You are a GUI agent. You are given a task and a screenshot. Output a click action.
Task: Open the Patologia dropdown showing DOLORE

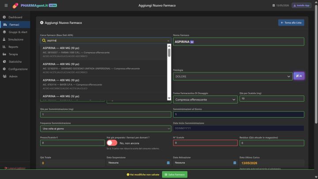point(233,76)
